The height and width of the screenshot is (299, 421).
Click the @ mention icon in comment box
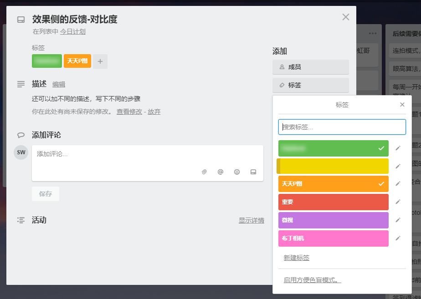[x=221, y=172]
